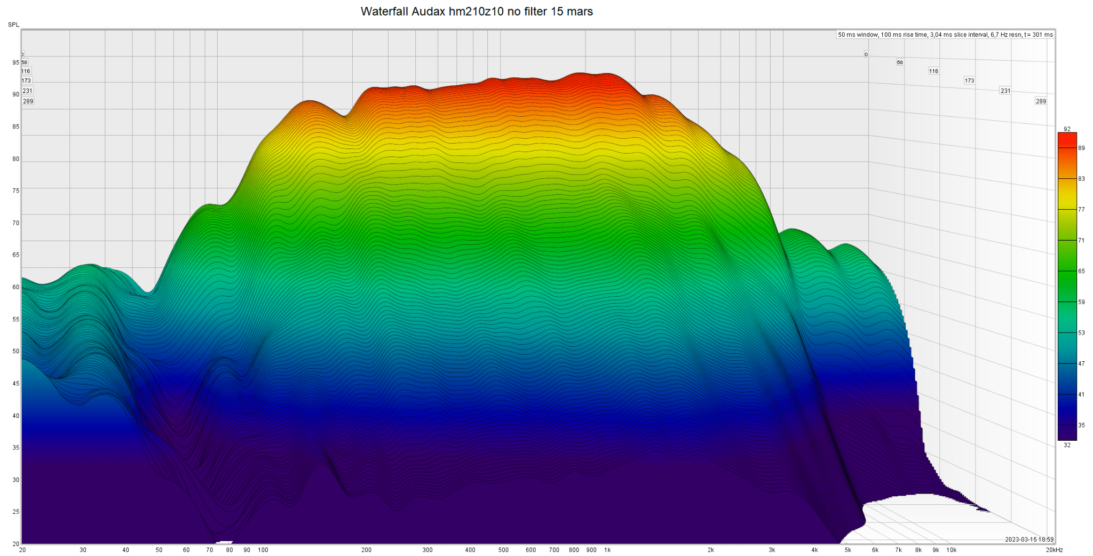Click the '8k' label on the frequency axis
Viewport: 1093px width, 556px height.
[918, 550]
